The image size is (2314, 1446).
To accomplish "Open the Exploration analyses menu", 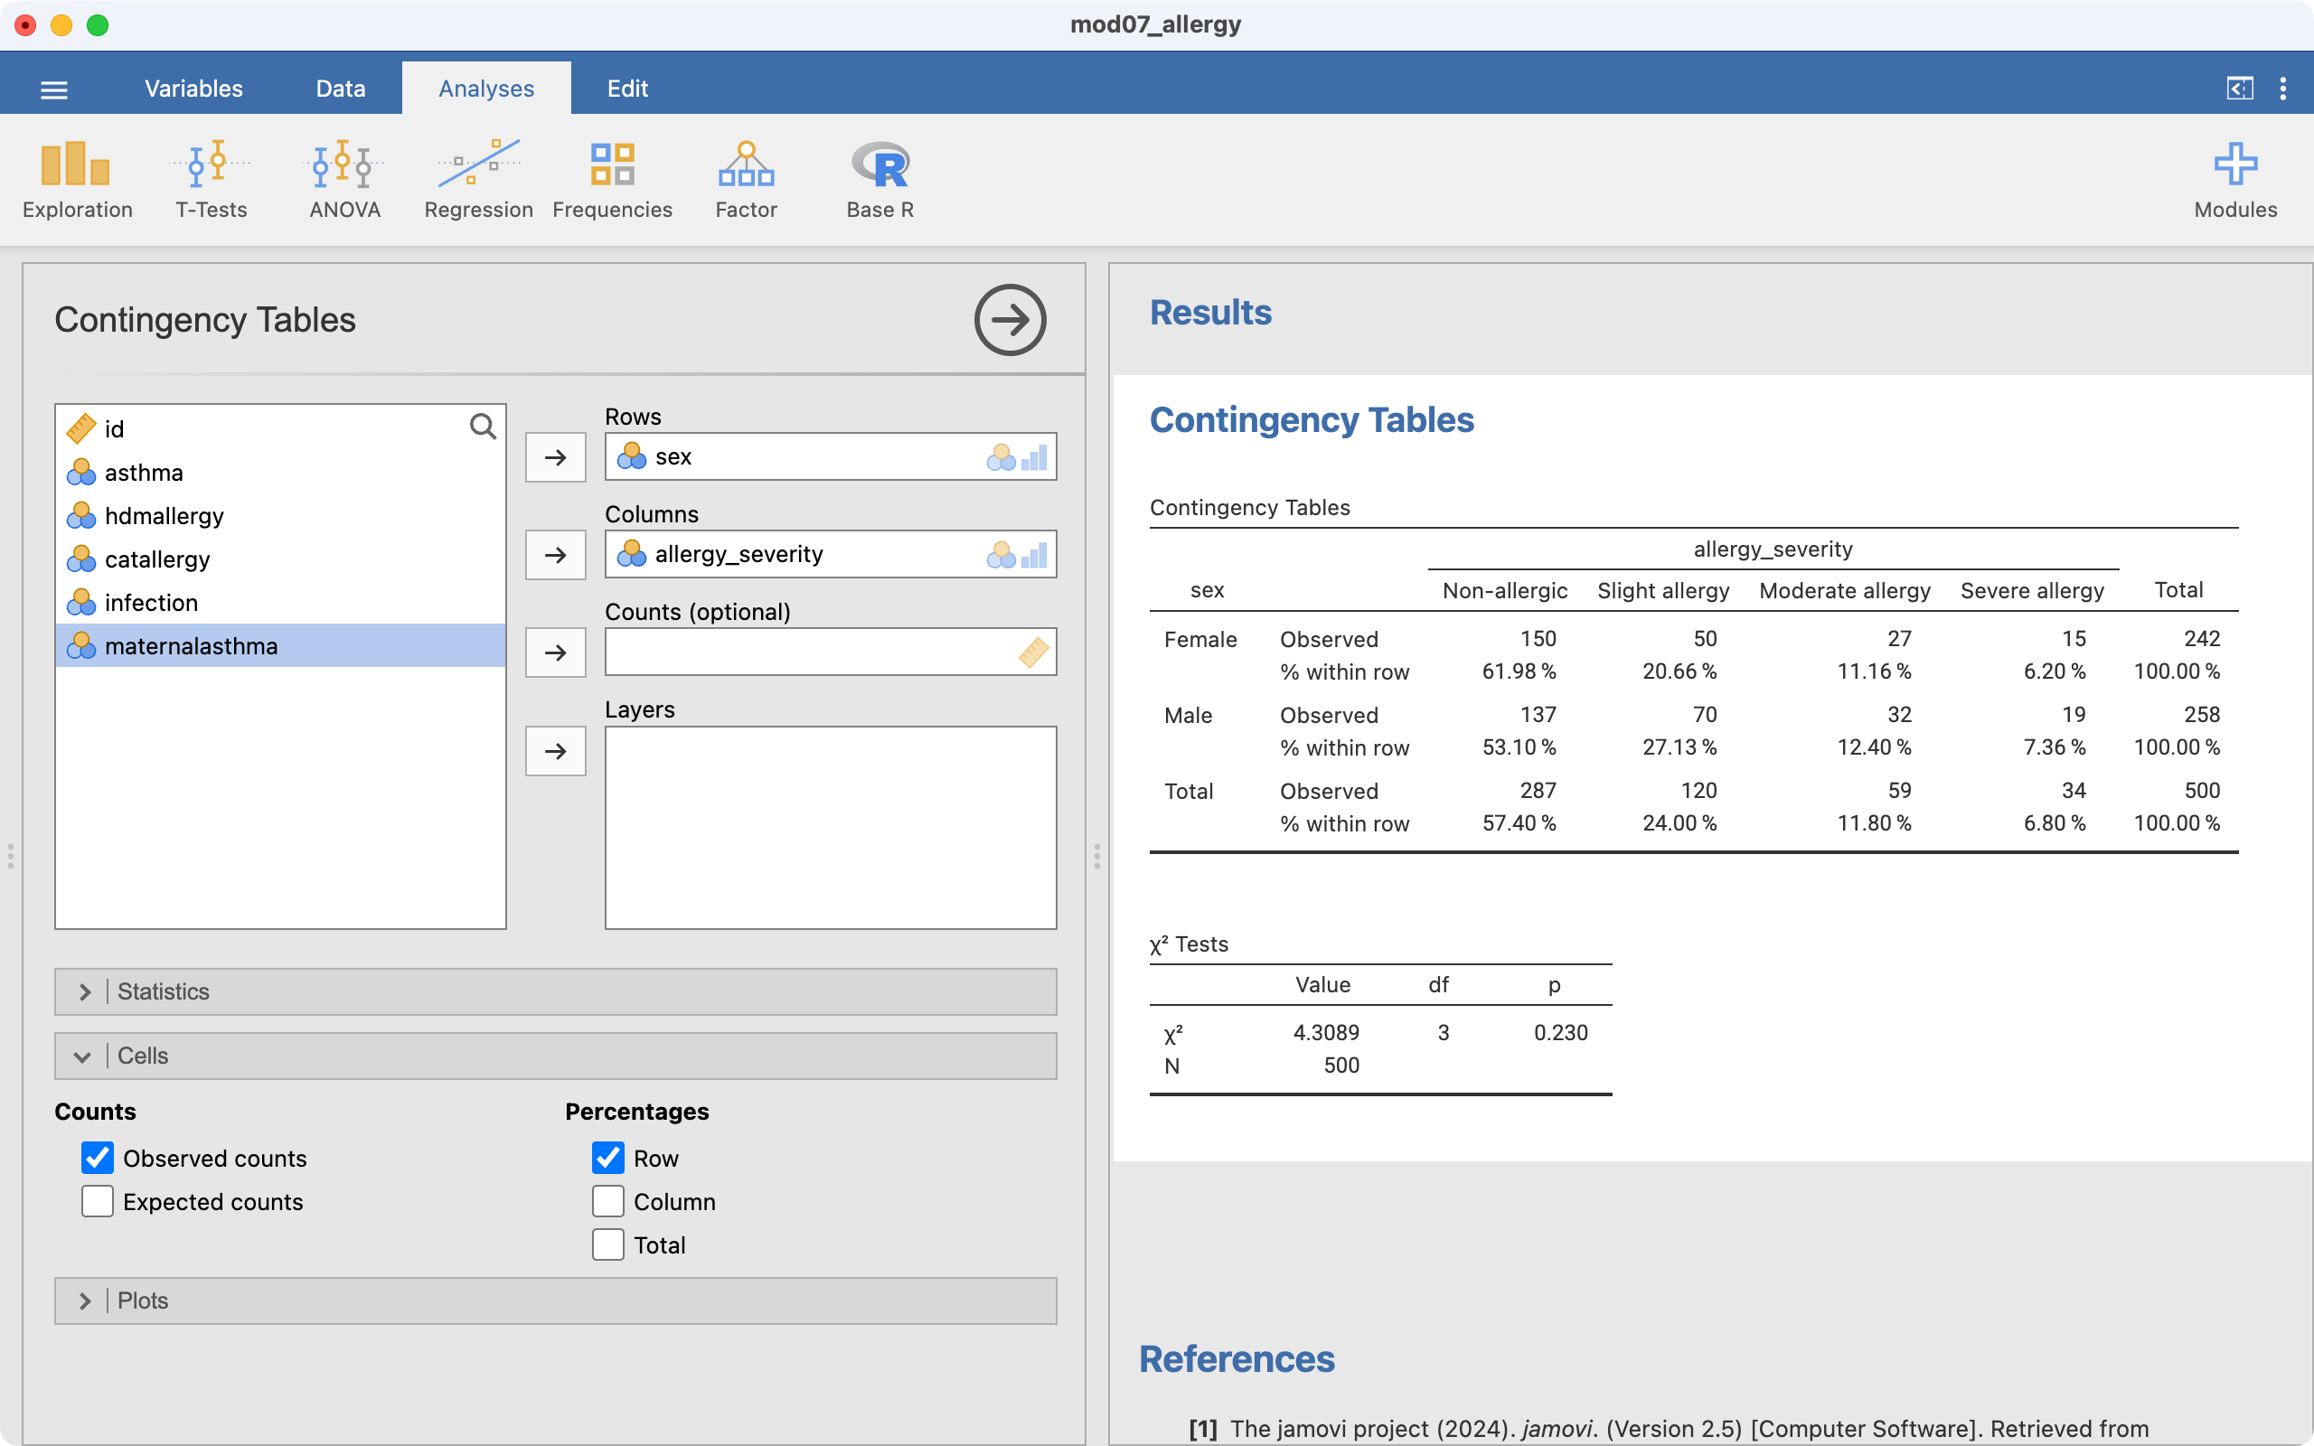I will 77,180.
